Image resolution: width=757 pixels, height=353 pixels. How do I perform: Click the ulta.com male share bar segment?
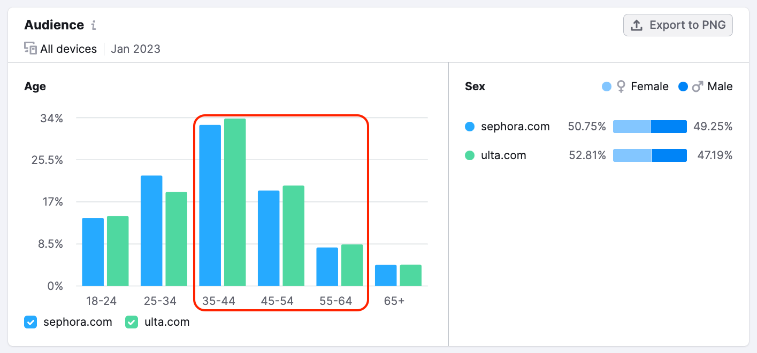coord(669,155)
